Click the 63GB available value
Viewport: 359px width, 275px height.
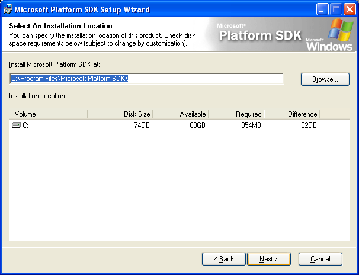point(198,125)
